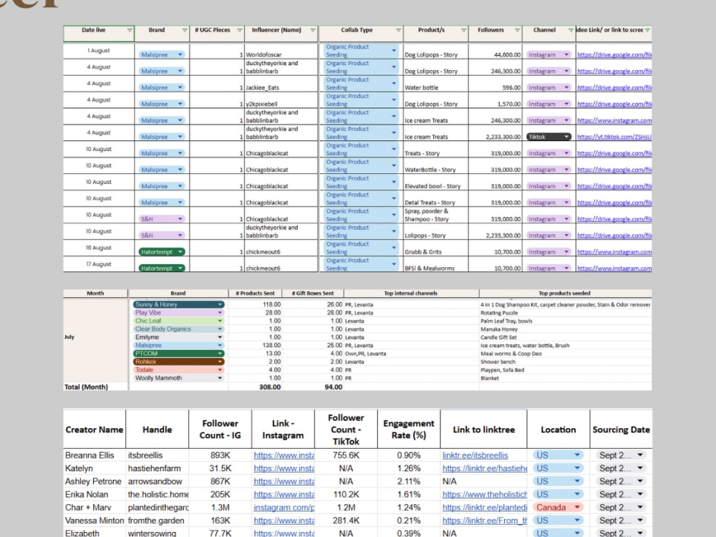Image resolution: width=716 pixels, height=537 pixels.
Task: Select the 16 August date cell
Action: [x=99, y=248]
